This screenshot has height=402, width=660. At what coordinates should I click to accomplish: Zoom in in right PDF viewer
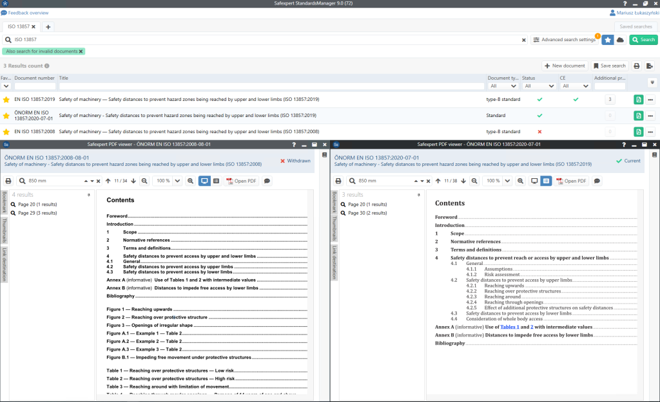click(x=520, y=181)
